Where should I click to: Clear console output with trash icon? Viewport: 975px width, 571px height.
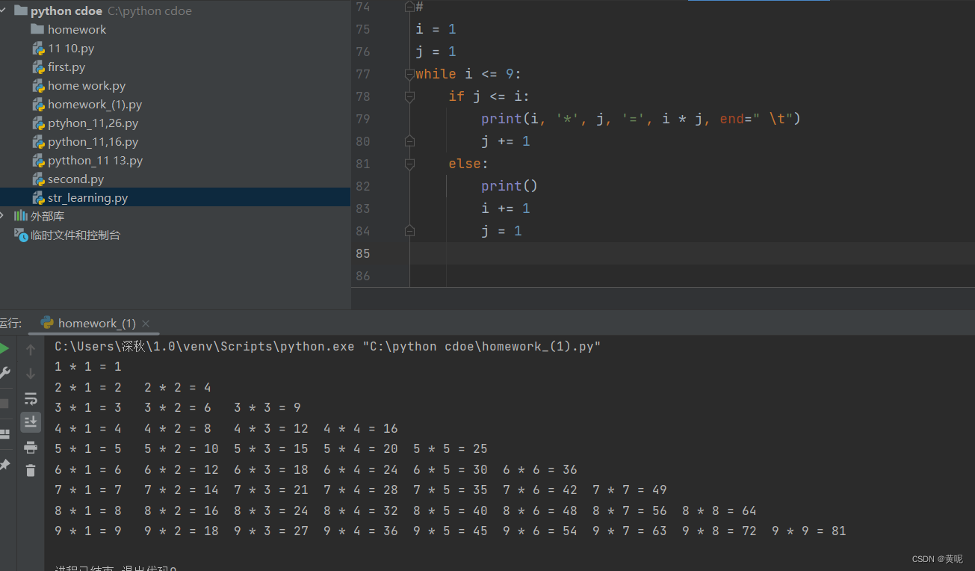[x=31, y=470]
